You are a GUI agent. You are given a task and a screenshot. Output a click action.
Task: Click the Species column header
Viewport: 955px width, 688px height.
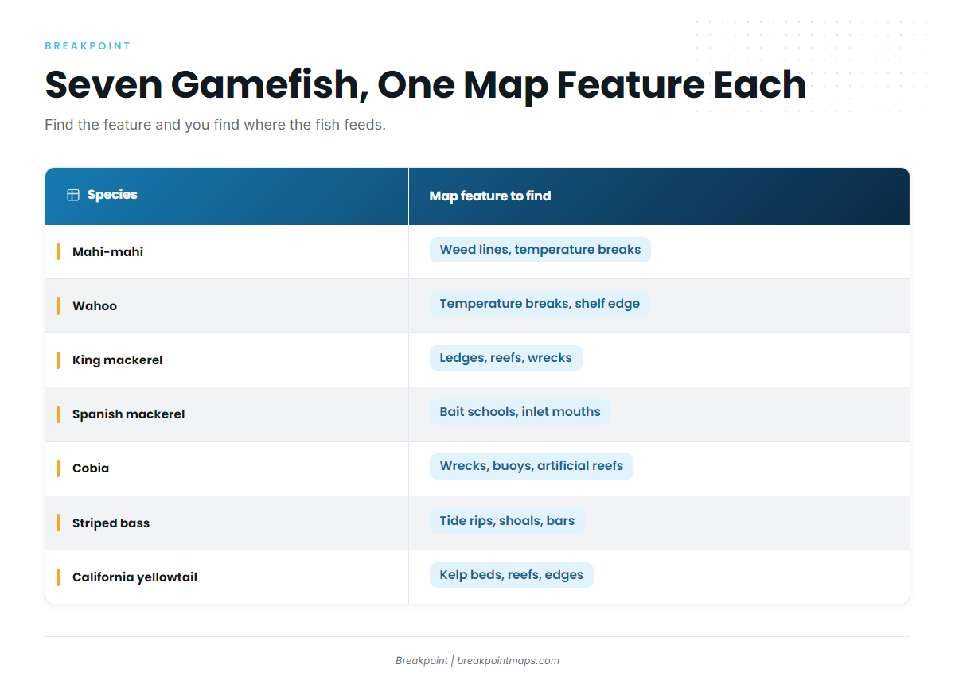[x=227, y=196]
